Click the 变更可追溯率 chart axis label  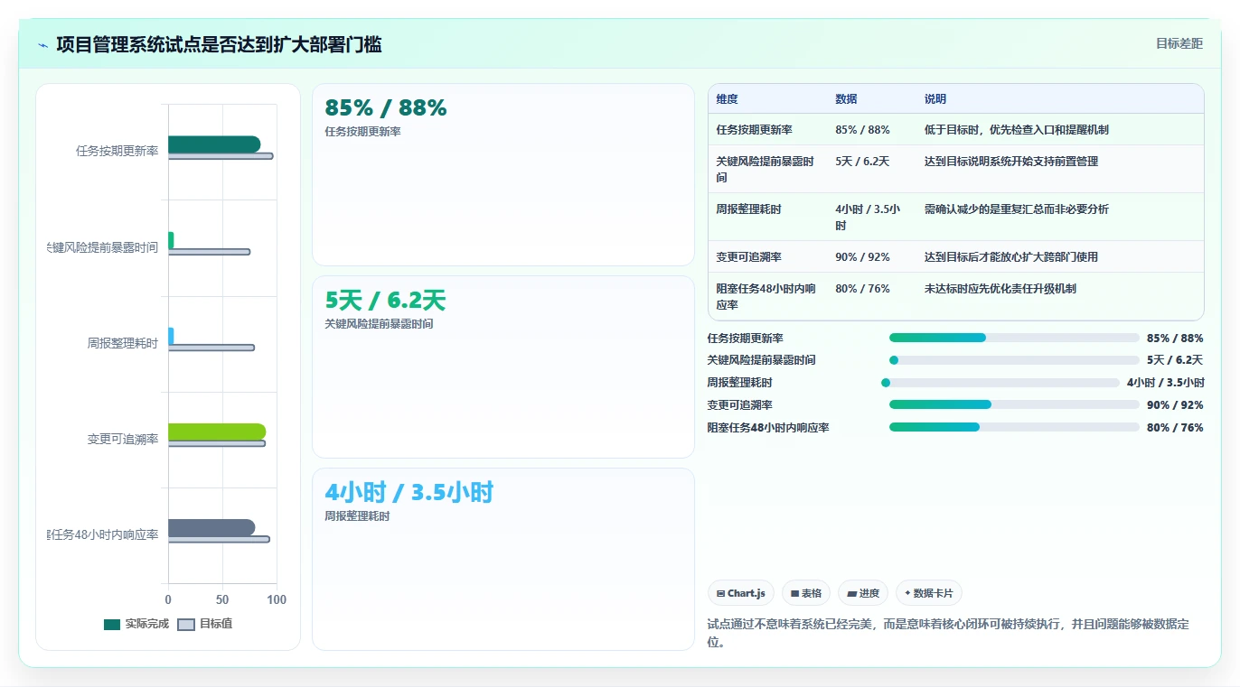[x=123, y=439]
